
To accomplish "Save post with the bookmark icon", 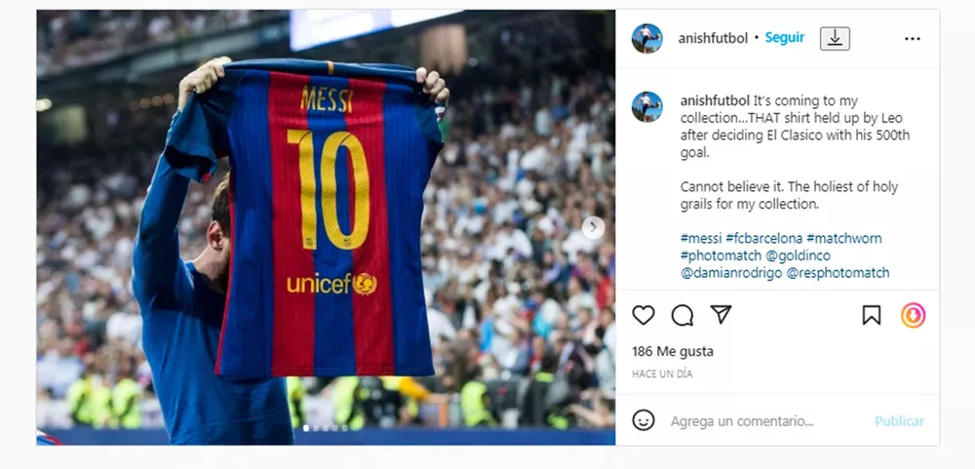I will (871, 315).
